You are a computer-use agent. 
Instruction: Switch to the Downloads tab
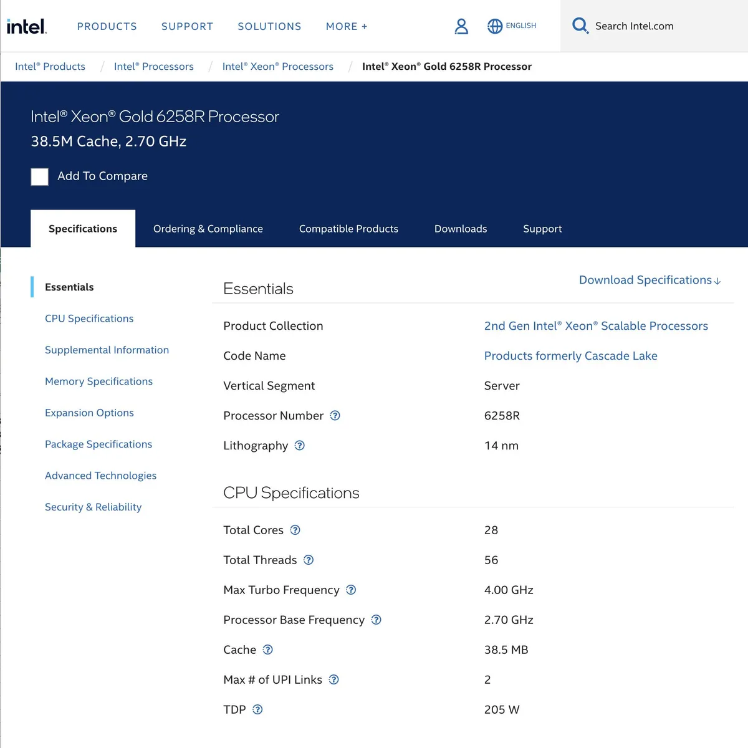(x=461, y=229)
